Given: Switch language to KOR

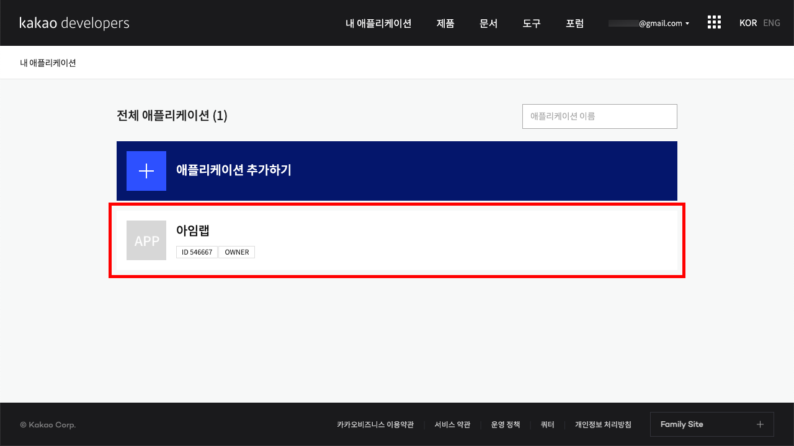Looking at the screenshot, I should click(x=748, y=23).
